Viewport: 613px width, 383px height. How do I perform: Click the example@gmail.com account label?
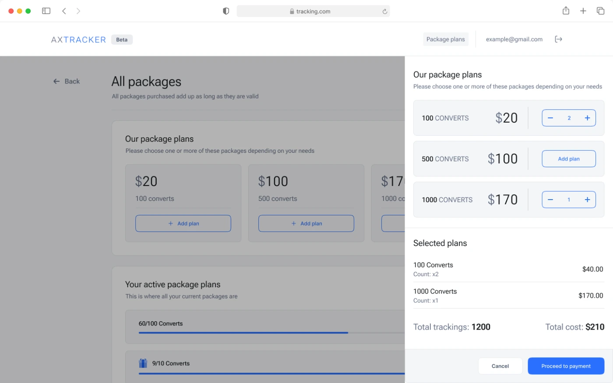click(514, 39)
